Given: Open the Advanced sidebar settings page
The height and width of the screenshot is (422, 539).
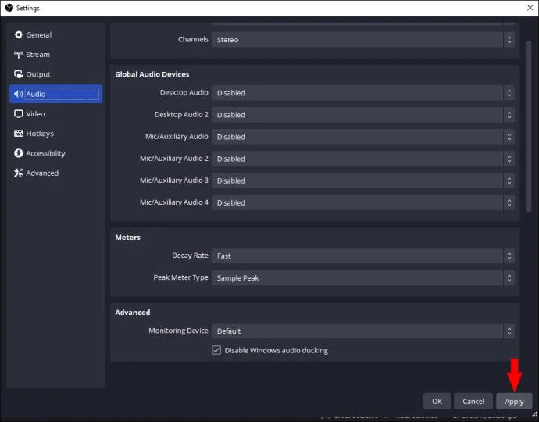Looking at the screenshot, I should click(55, 173).
